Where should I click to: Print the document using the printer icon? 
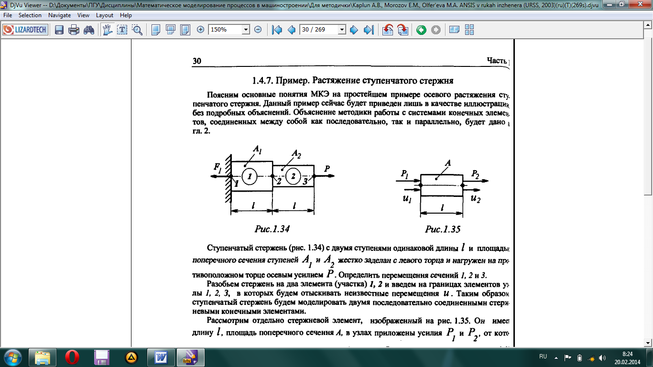[74, 30]
